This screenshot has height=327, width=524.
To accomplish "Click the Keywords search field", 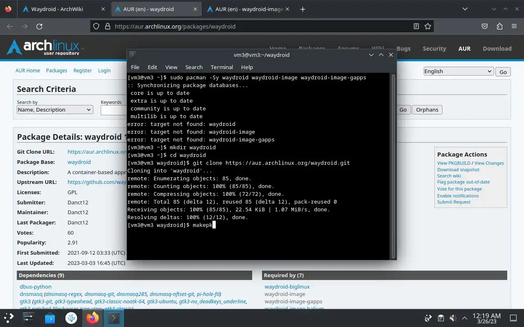I will tap(113, 110).
